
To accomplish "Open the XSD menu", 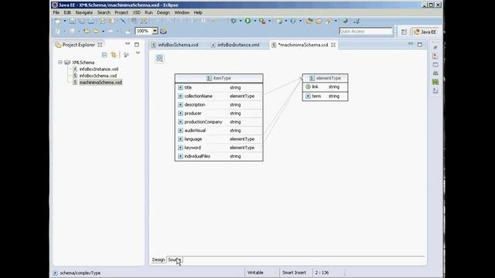I will coord(136,12).
